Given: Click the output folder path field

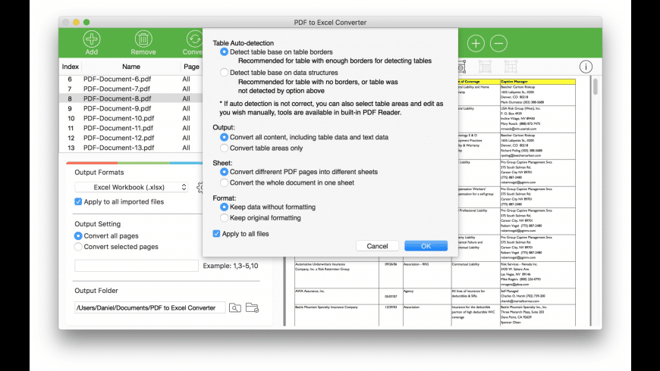Looking at the screenshot, I should point(150,307).
